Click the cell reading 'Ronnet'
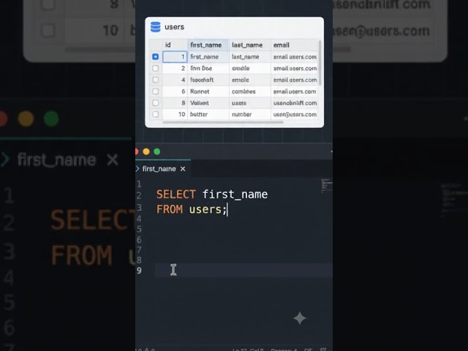The height and width of the screenshot is (351, 468). point(208,91)
